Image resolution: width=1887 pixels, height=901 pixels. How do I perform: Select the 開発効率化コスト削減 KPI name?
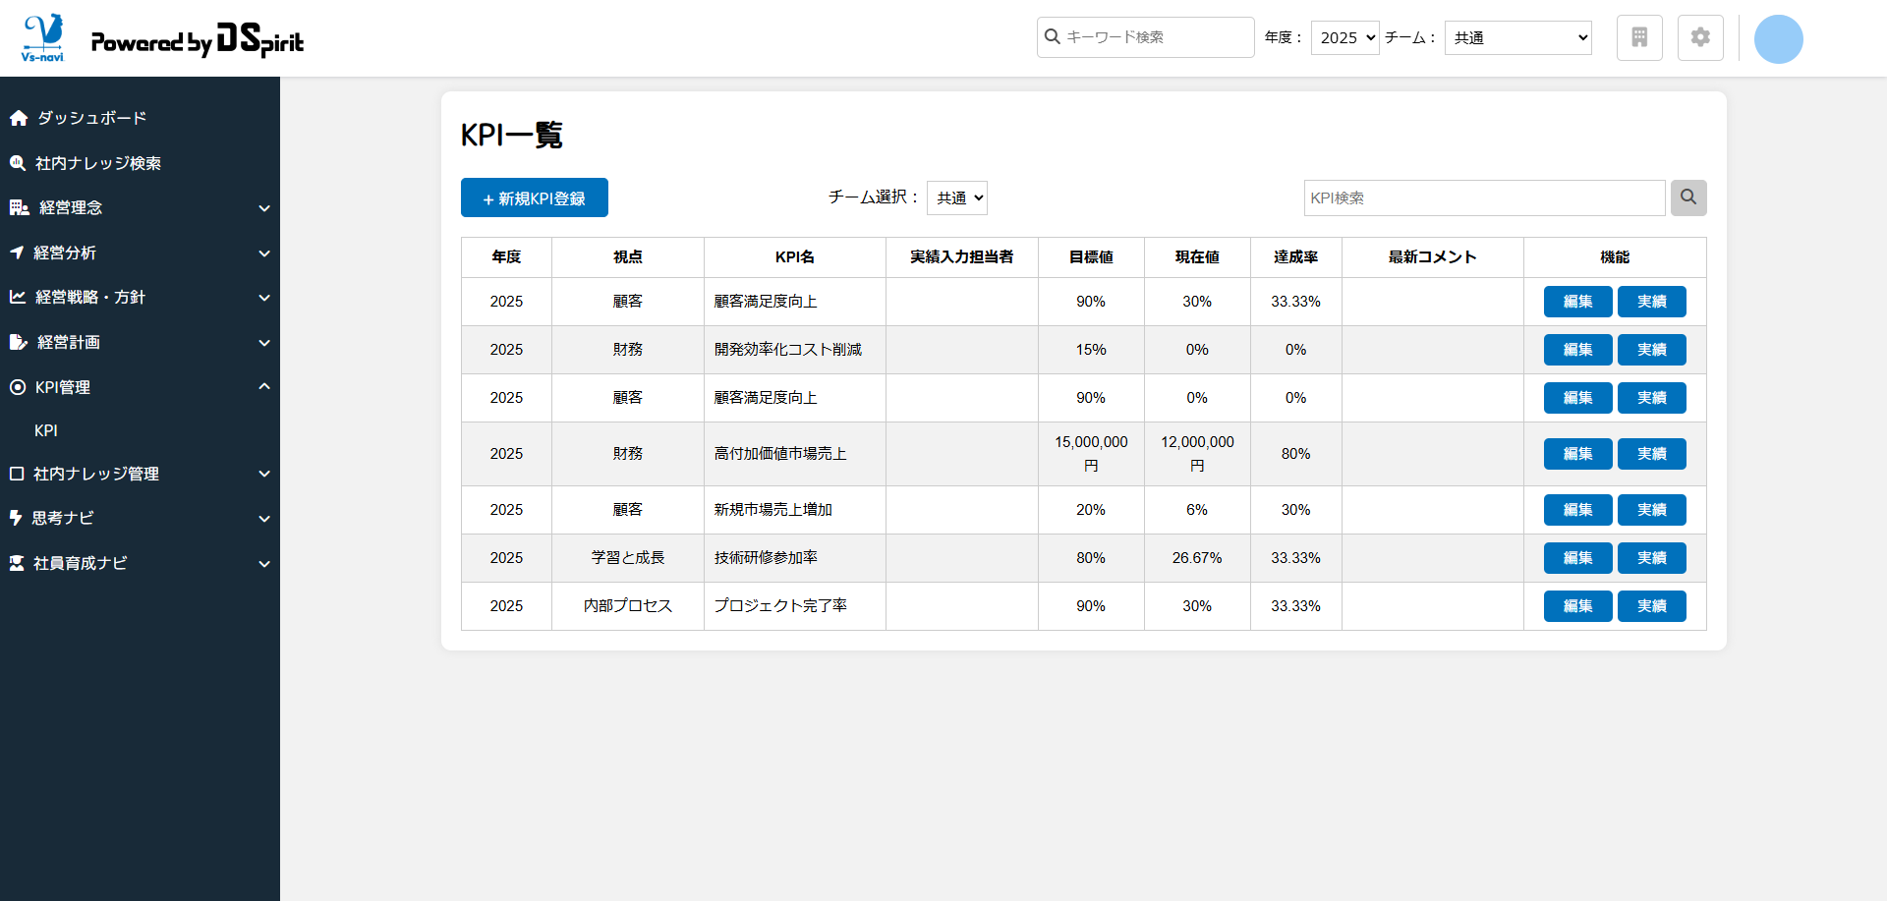(x=788, y=350)
